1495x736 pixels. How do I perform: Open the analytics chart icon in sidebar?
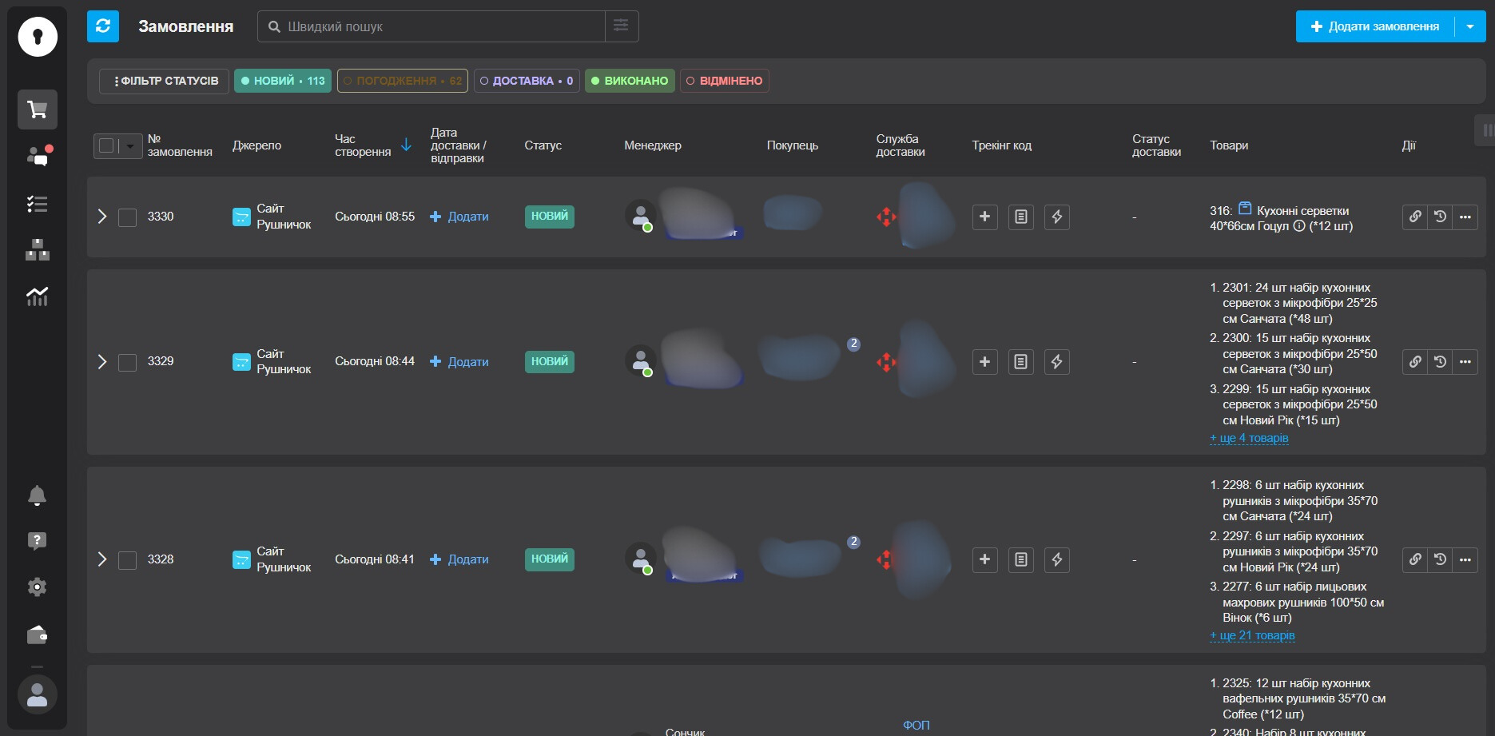pyautogui.click(x=38, y=296)
